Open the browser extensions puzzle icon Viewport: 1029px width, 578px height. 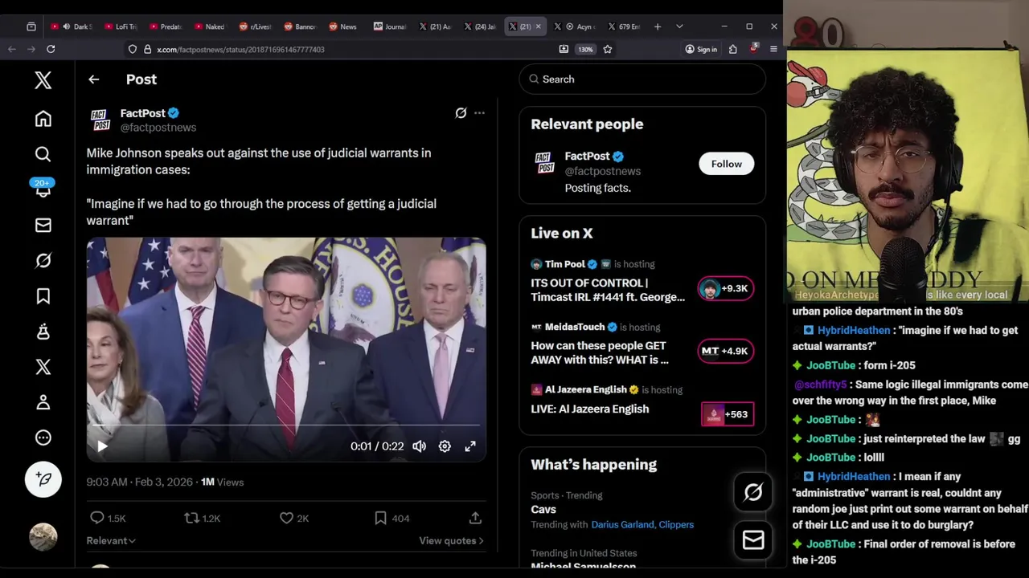(x=733, y=50)
